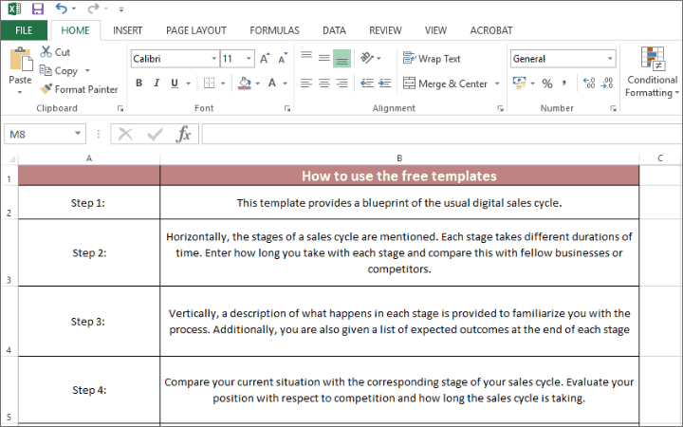Toggle Italic formatting
683x427 pixels.
[x=157, y=84]
